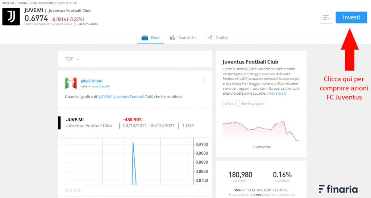The height and width of the screenshot is (198, 371).
Task: Click the green increase arrow icon
Action: tap(230, 195)
